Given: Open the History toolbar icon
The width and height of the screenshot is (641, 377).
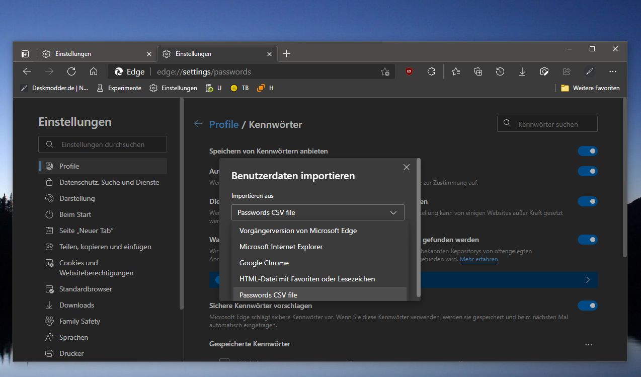Looking at the screenshot, I should 500,71.
